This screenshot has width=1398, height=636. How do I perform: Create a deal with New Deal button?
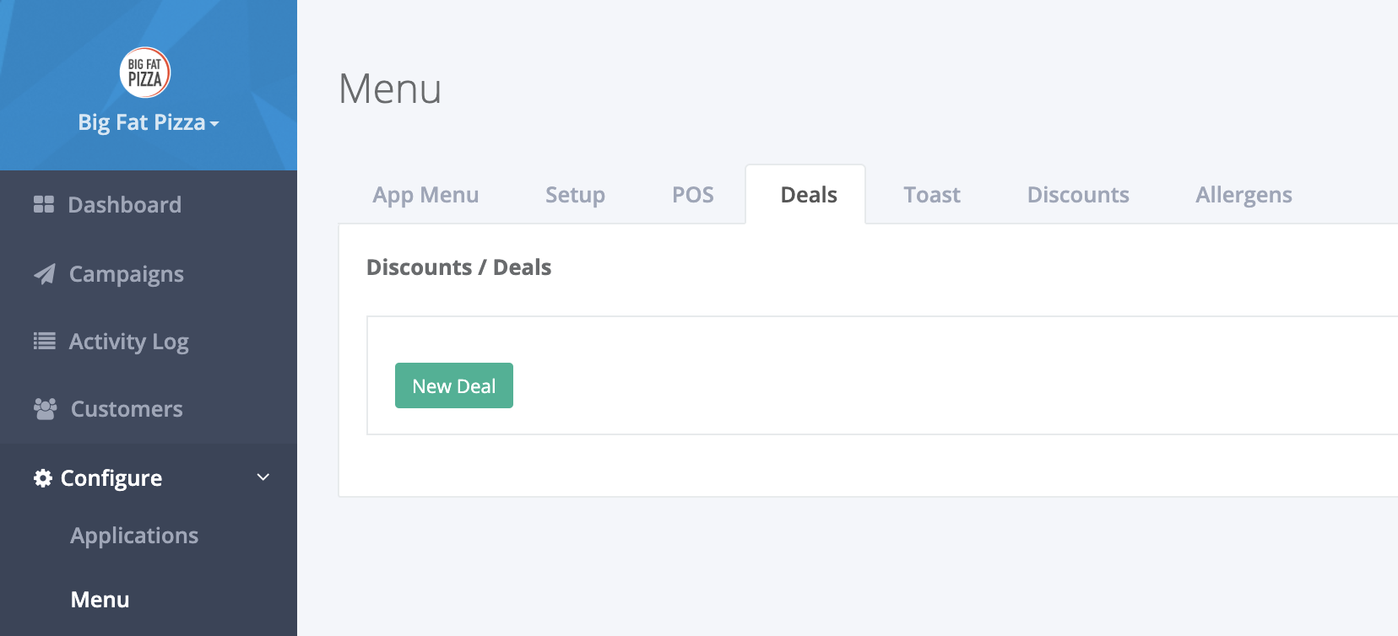click(454, 385)
